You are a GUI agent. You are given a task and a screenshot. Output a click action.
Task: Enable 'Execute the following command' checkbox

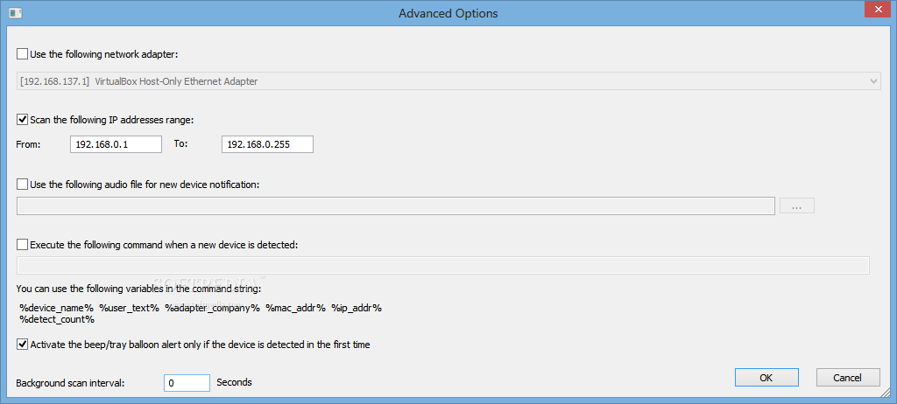(22, 245)
